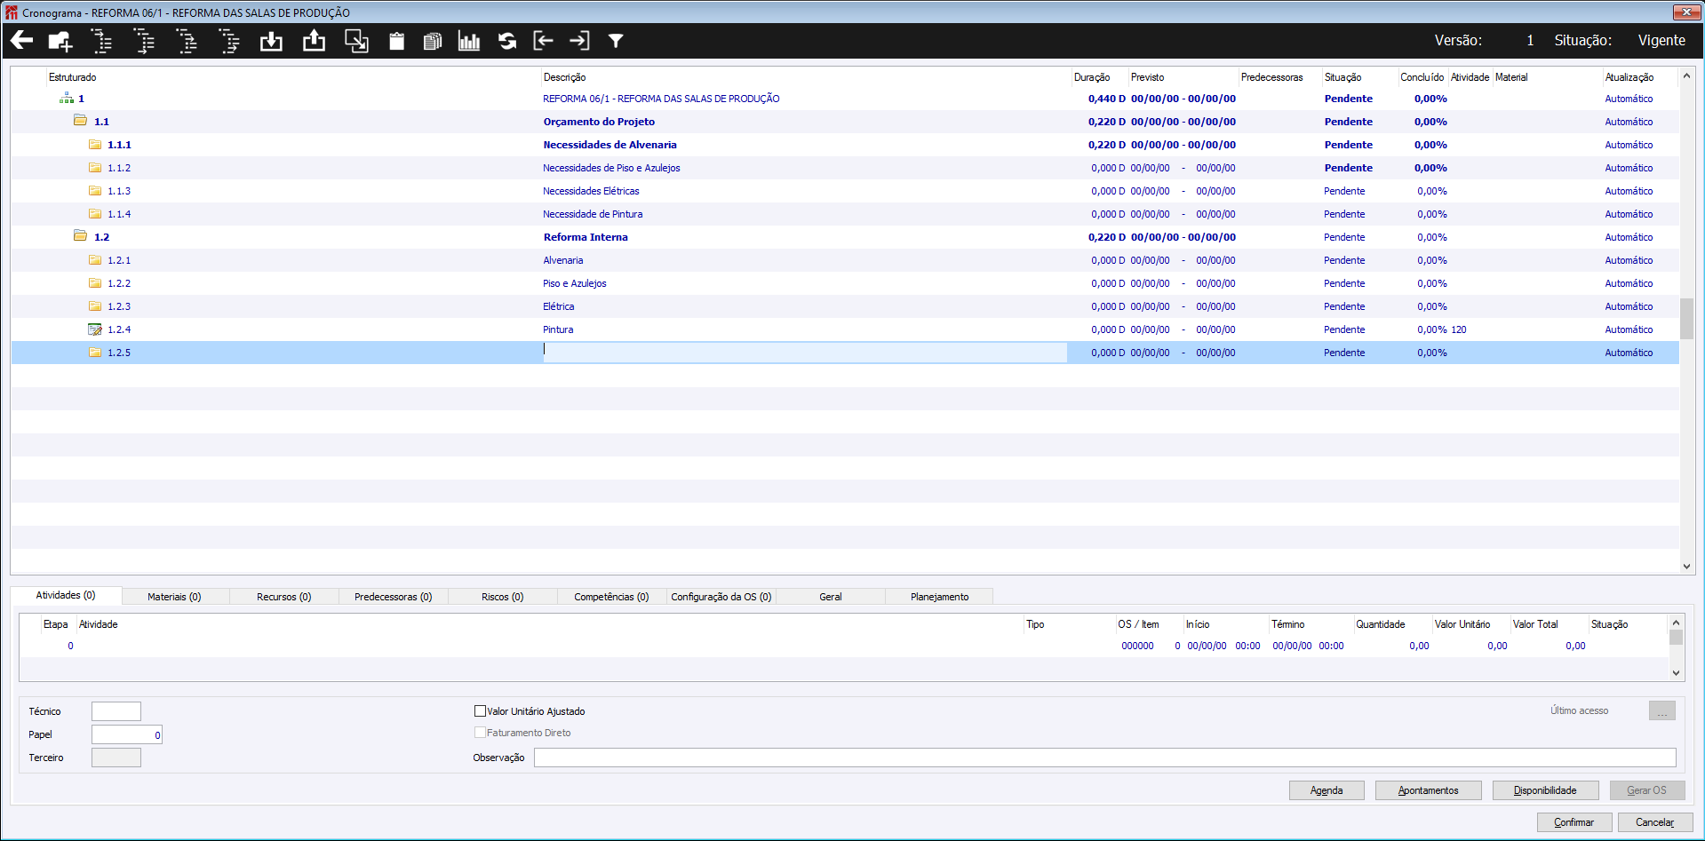The height and width of the screenshot is (841, 1705).
Task: Click the description edit field of item 1.2.5
Action: 805,352
